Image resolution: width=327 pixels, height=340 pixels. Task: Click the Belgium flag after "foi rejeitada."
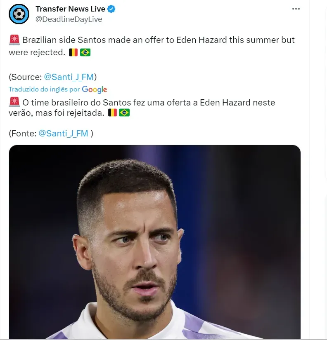click(x=112, y=113)
